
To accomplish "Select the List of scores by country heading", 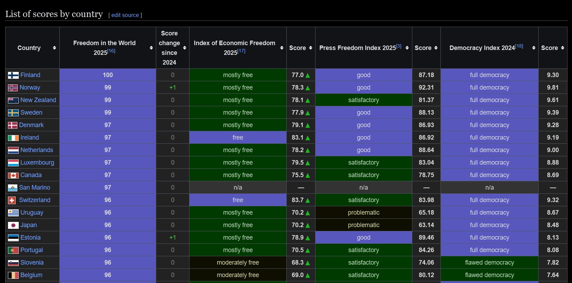I will coord(54,14).
